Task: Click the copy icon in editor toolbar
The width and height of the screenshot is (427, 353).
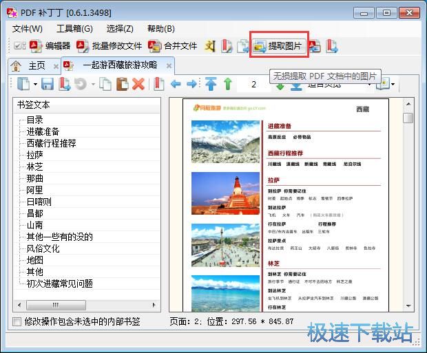Action: click(105, 84)
